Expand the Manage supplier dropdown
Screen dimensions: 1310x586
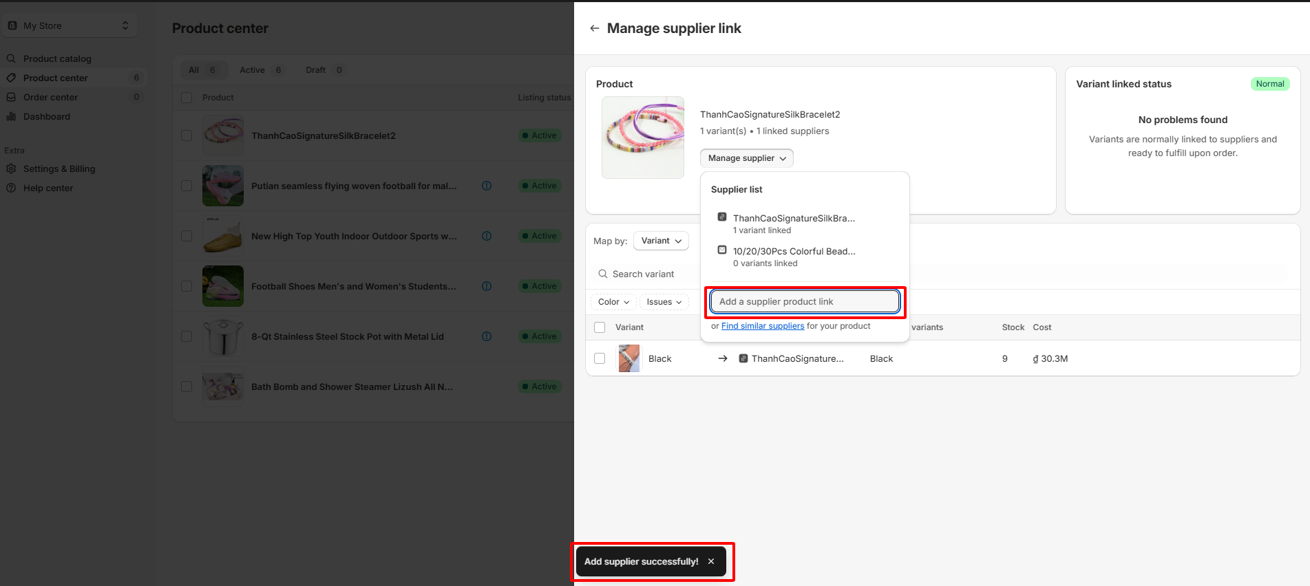click(x=746, y=158)
